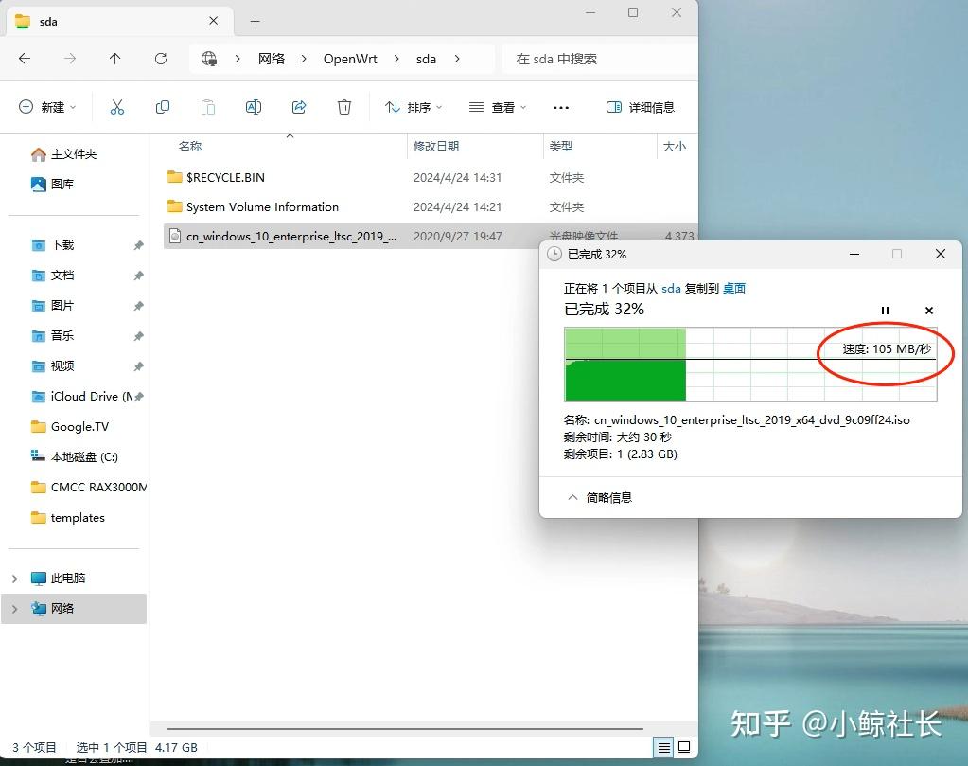Screen dimensions: 968x766
Task: Delete the selected file with the trash icon
Action: tap(344, 106)
